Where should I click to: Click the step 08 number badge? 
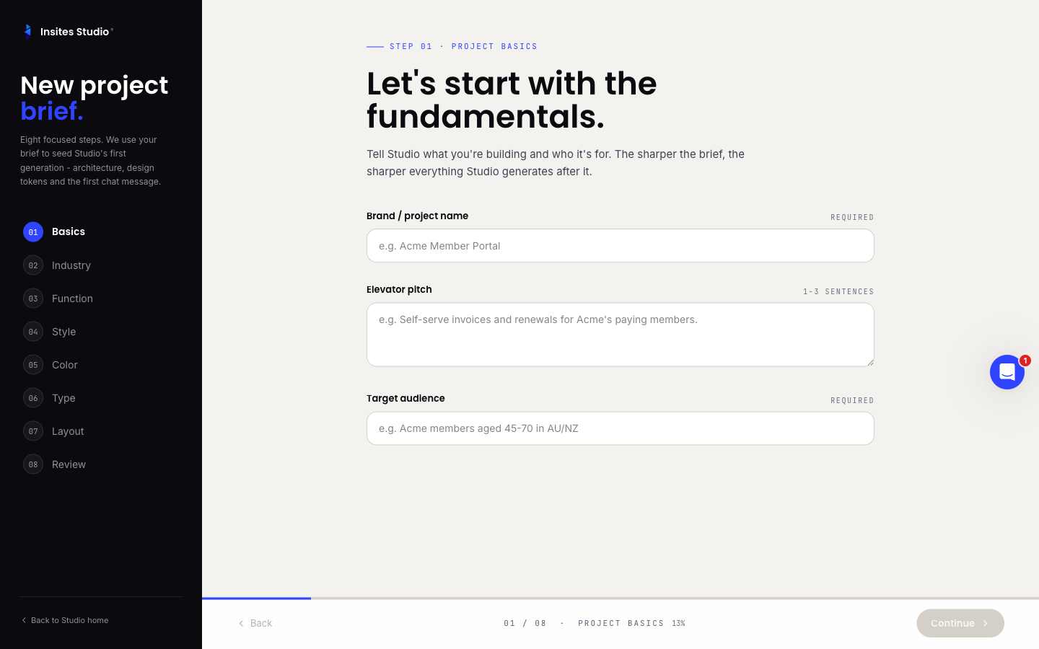[x=33, y=464]
